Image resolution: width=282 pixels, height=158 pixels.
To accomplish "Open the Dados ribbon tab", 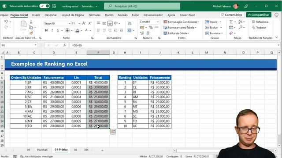I will (x=109, y=15).
